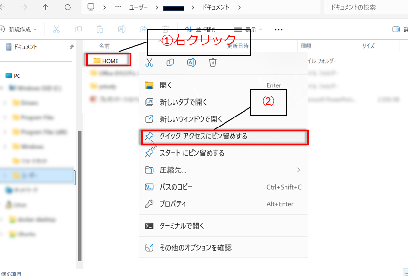Sort by サイズ column header

(368, 46)
